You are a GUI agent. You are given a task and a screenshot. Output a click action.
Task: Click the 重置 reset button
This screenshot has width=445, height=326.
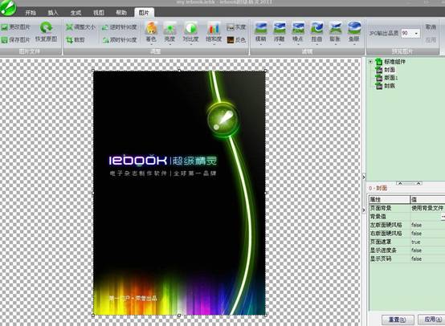pyautogui.click(x=398, y=320)
